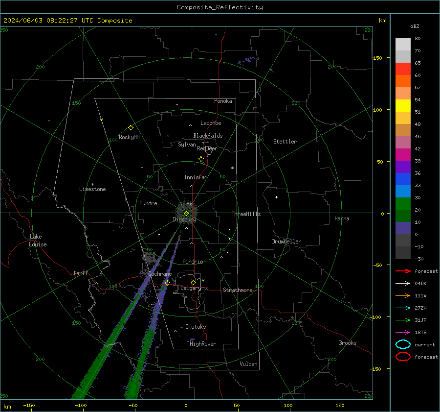
Task: Click the Innisfail town label
Action: point(197,177)
